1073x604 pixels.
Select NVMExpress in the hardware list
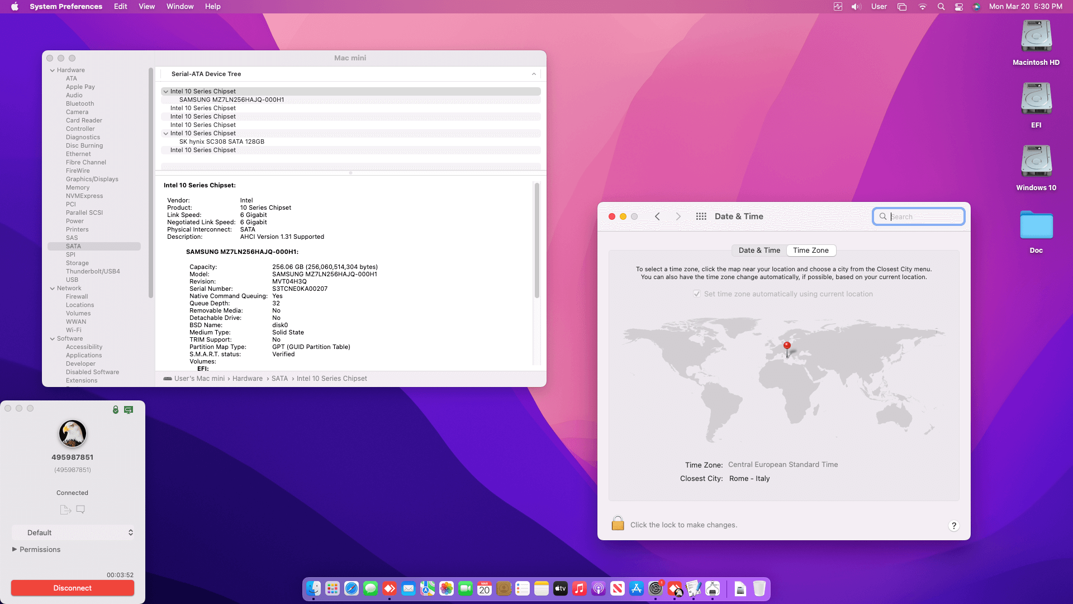tap(84, 196)
